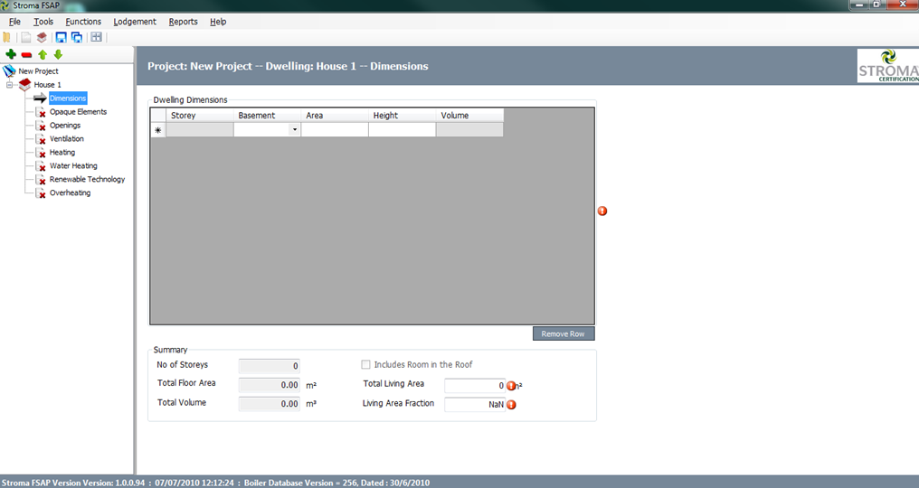Click the red-cross page icon beside Ventilation
The width and height of the screenshot is (919, 488).
[x=41, y=139]
